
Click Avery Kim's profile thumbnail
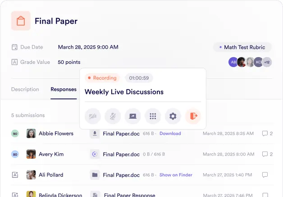pos(31,154)
